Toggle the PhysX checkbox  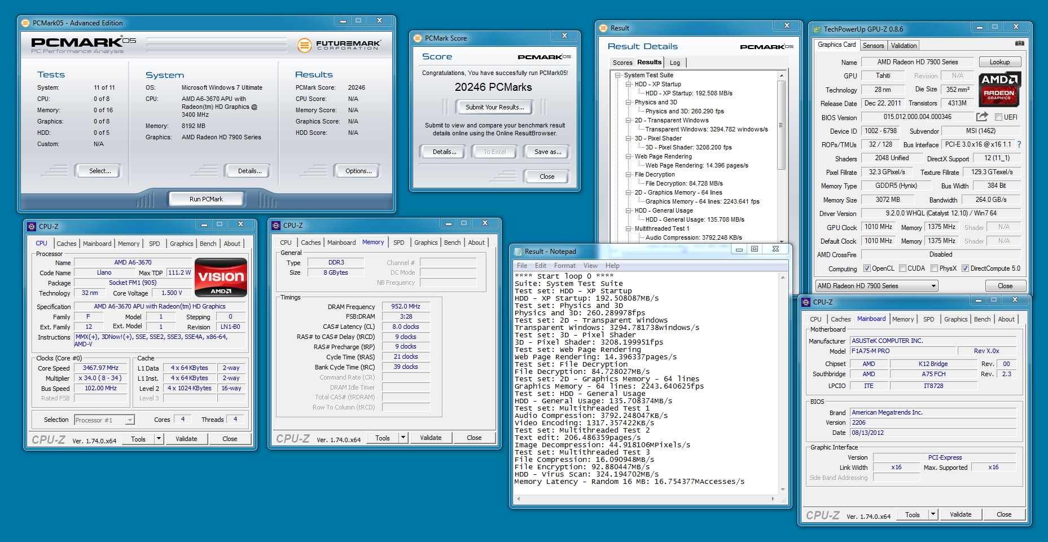point(935,268)
